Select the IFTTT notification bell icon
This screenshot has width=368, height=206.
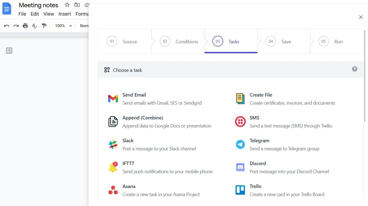click(x=113, y=167)
